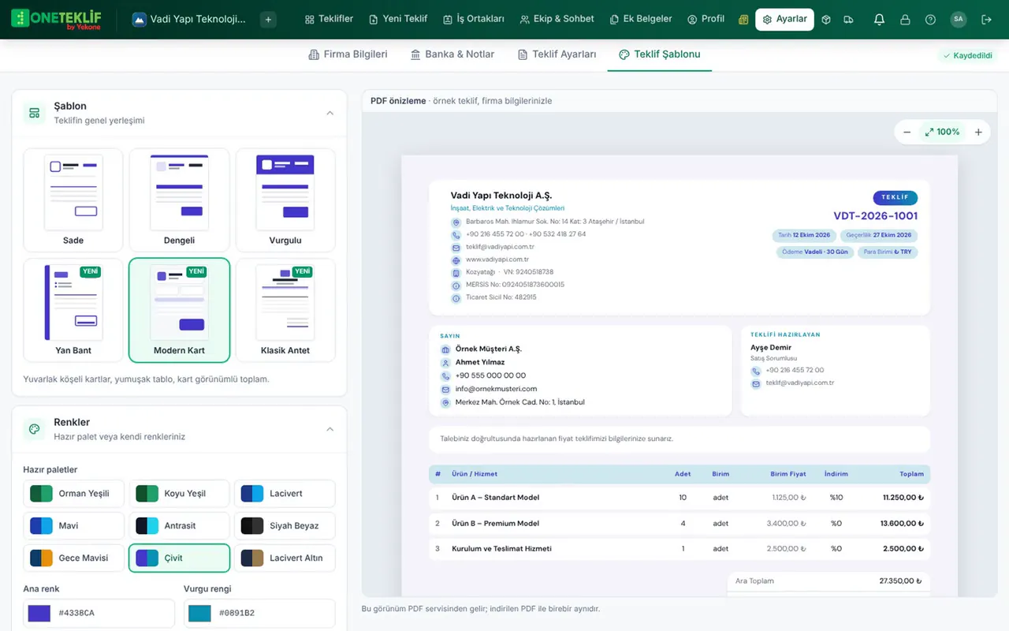Open Profil in the top menu

pyautogui.click(x=706, y=20)
